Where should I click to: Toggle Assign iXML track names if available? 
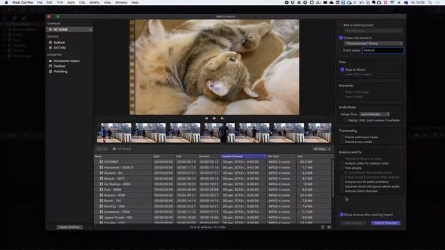(346, 120)
